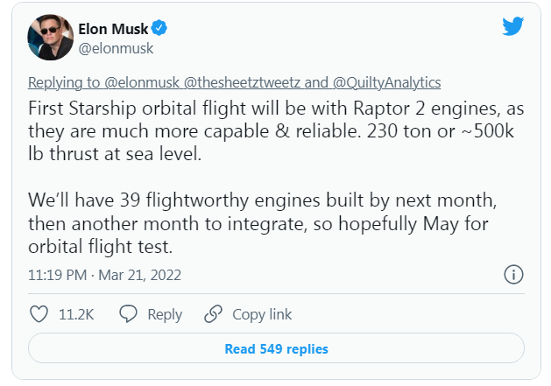Click the blue verified badge
The width and height of the screenshot is (551, 386).
point(159,29)
